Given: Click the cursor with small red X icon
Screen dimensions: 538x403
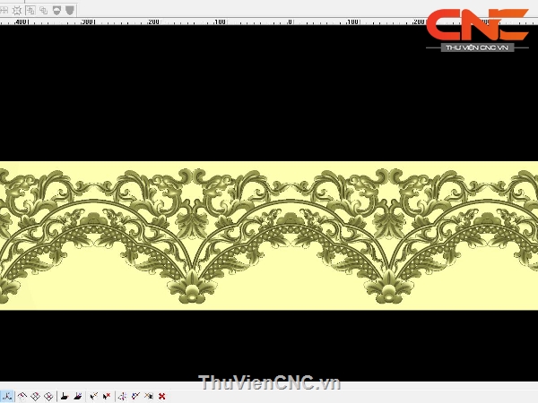Looking at the screenshot, I should [106, 395].
